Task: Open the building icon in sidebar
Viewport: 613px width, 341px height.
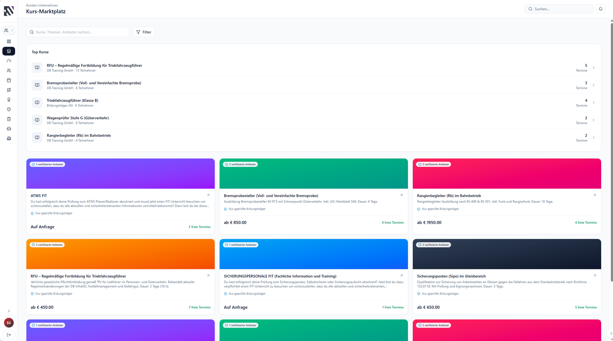Action: [9, 138]
